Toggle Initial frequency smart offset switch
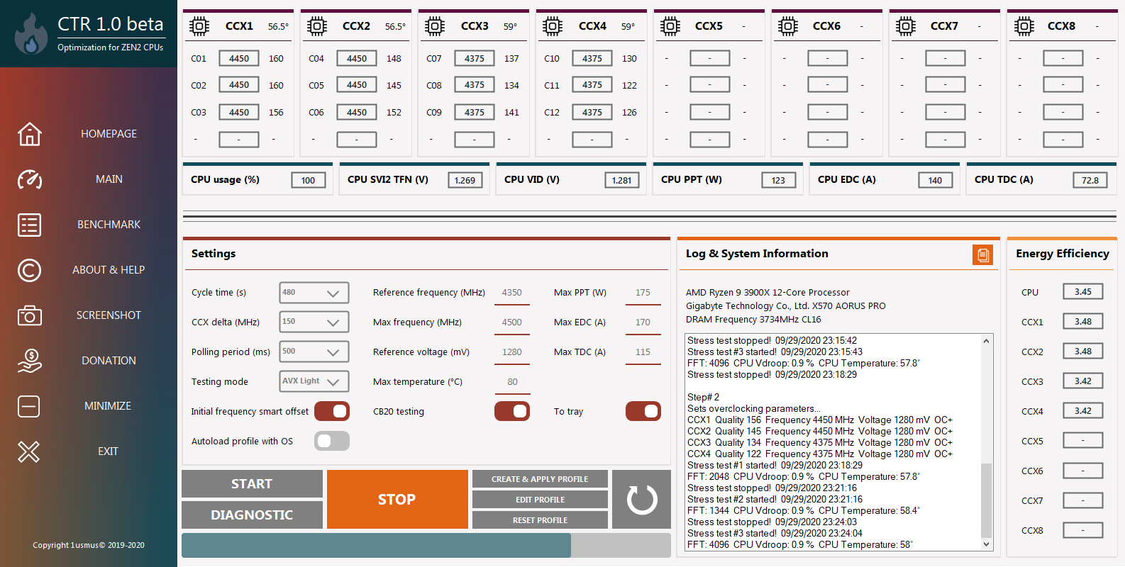Image resolution: width=1125 pixels, height=567 pixels. (x=332, y=411)
